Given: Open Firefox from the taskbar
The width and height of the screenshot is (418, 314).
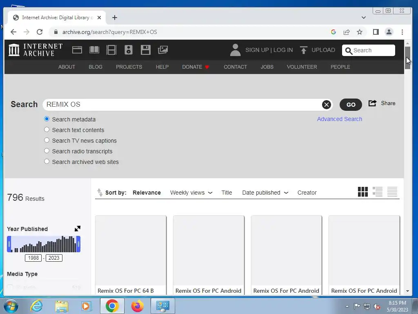Looking at the screenshot, I should tap(138, 306).
